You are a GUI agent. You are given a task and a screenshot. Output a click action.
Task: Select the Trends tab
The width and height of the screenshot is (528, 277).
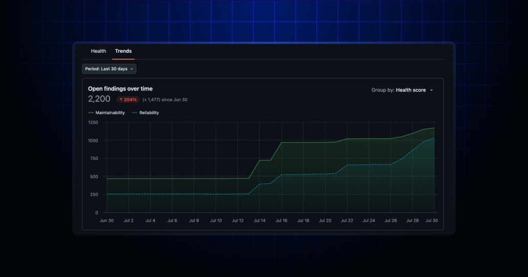click(x=123, y=51)
